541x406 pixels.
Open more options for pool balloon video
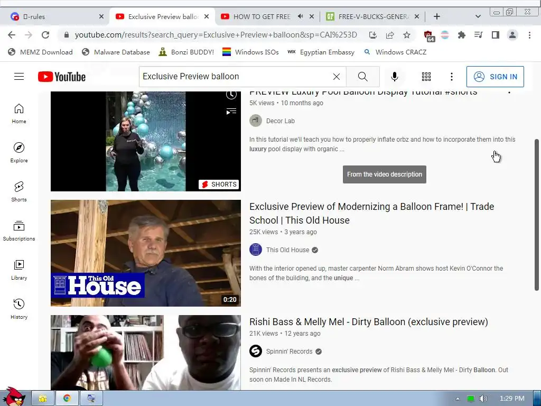[x=509, y=93]
